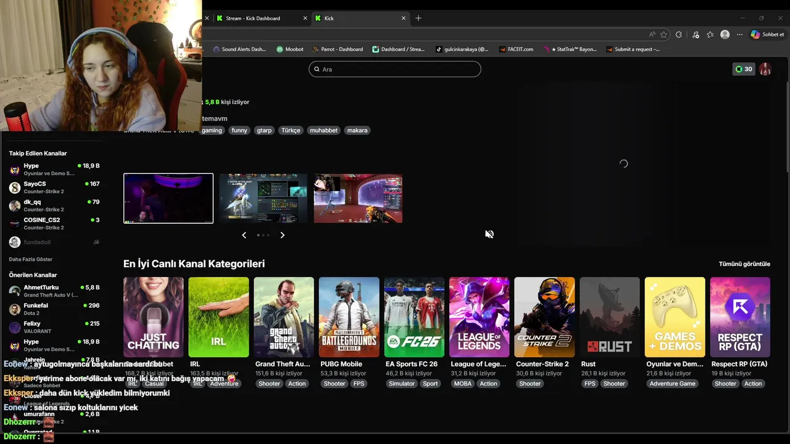
Task: Click MOBA tag under League of Legends
Action: click(x=463, y=384)
